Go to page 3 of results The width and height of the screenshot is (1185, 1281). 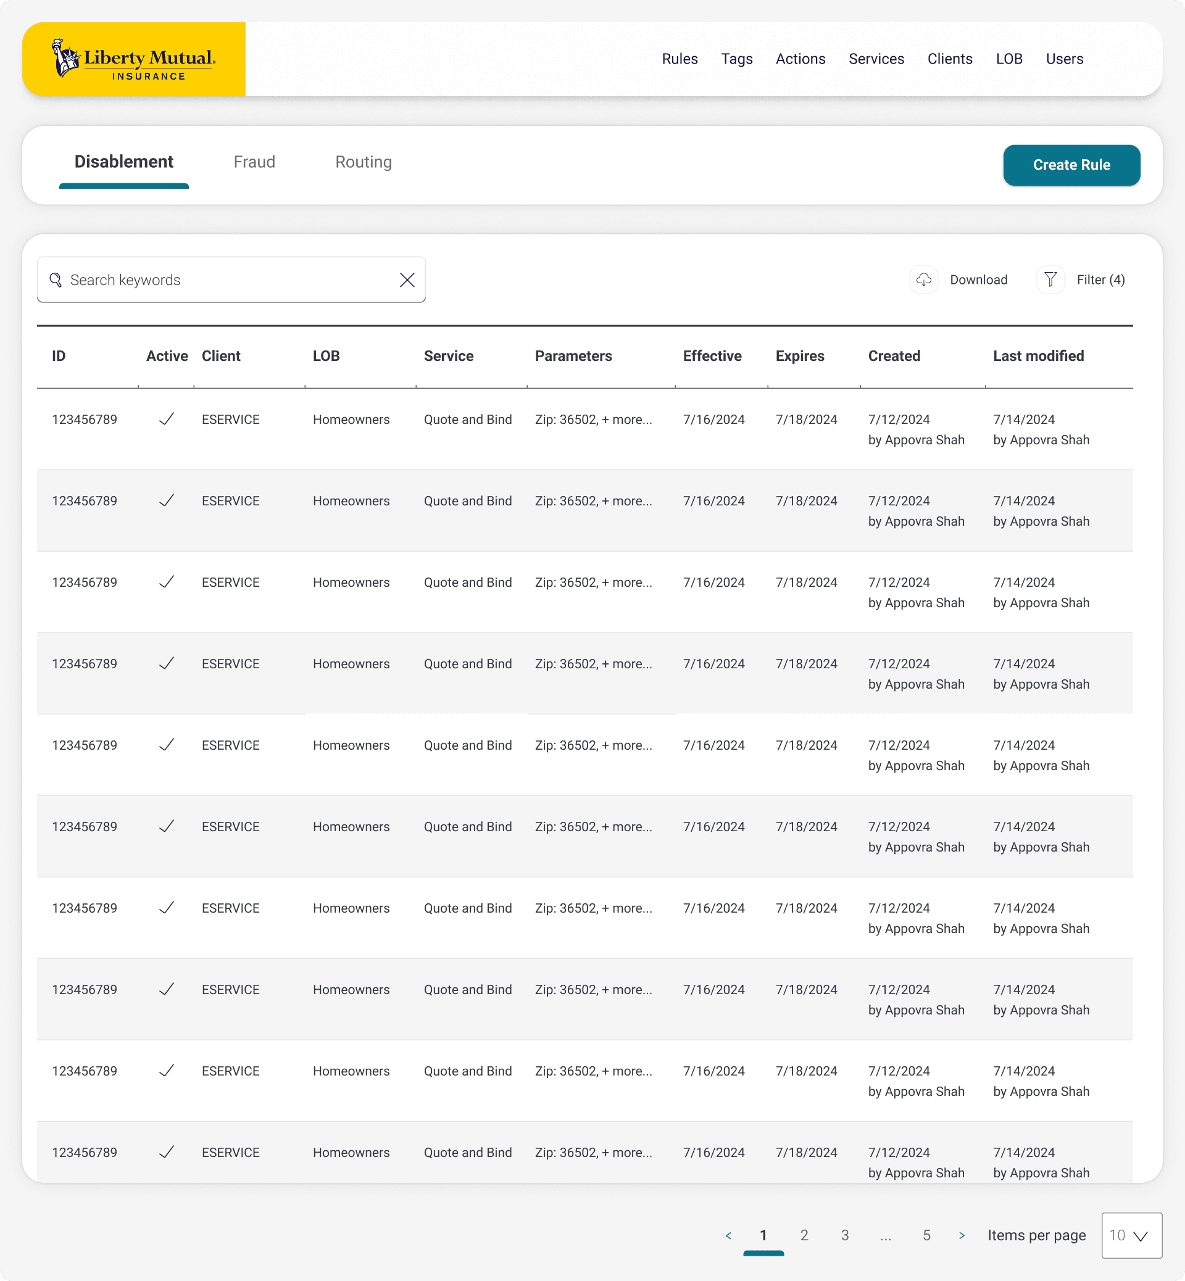pos(844,1235)
